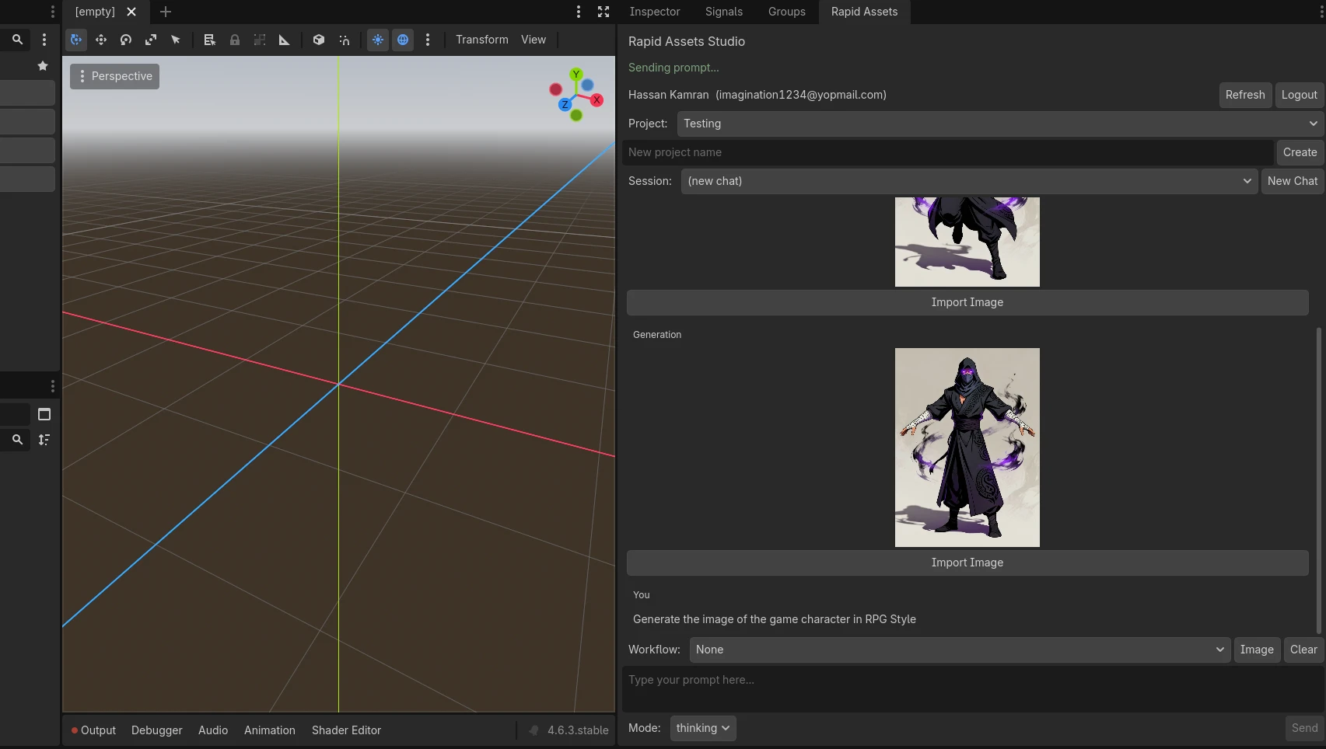The image size is (1326, 749).
Task: Toggle the preview environment globe button
Action: click(x=403, y=40)
